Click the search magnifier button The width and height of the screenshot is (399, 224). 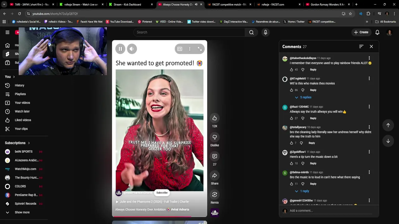point(251,32)
